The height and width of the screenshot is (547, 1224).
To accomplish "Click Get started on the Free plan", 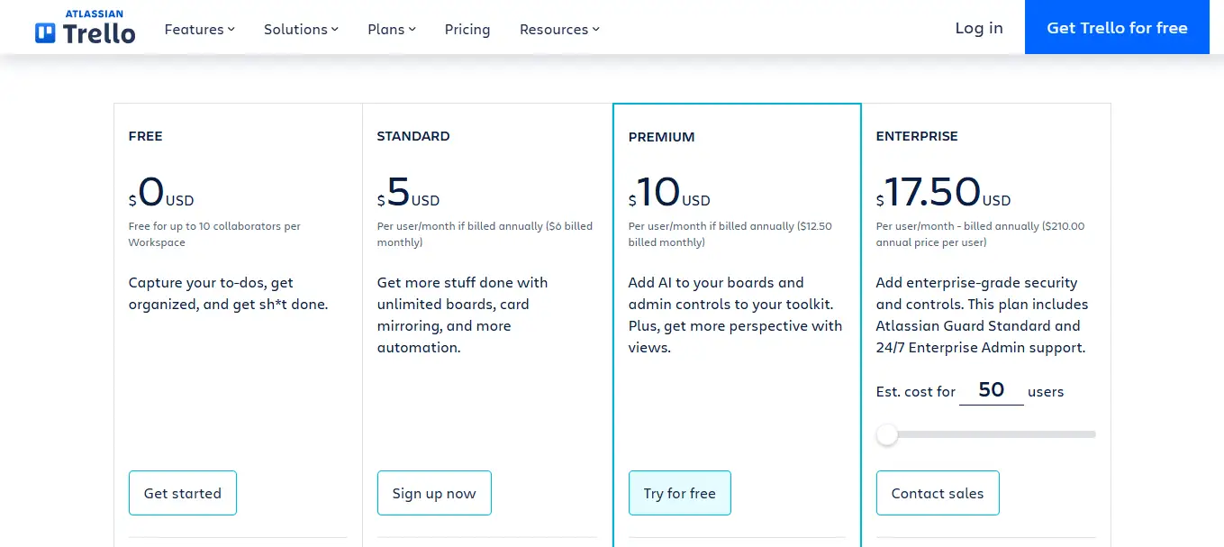I will pyautogui.click(x=182, y=493).
